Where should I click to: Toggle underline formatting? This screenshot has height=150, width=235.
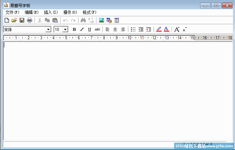coord(89,30)
